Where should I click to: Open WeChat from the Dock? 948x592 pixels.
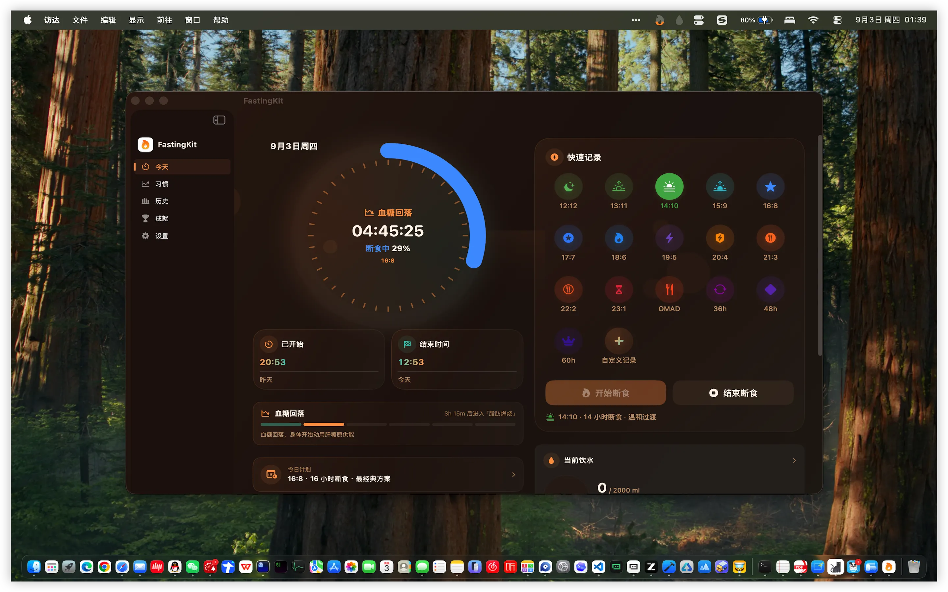pyautogui.click(x=192, y=567)
